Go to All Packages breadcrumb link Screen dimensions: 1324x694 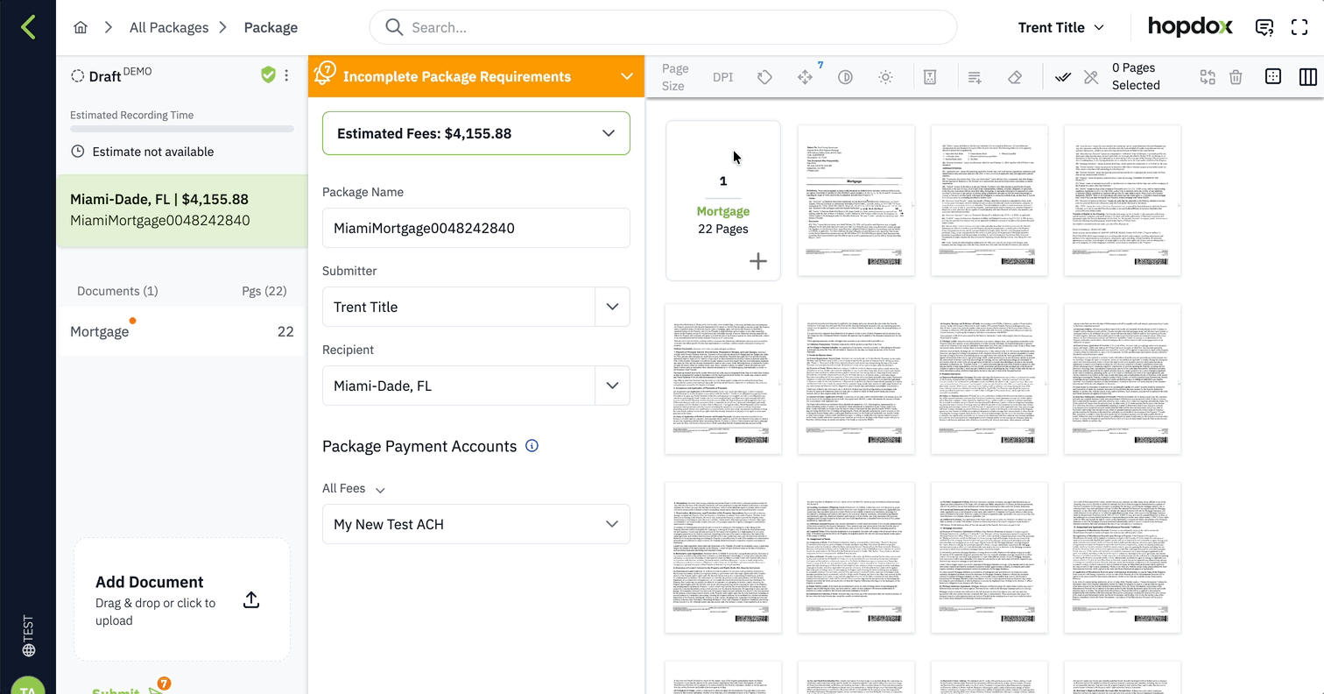click(169, 27)
